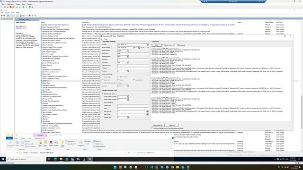Click the Checkpoint icon in VM connection toolbar

pos(23,7)
